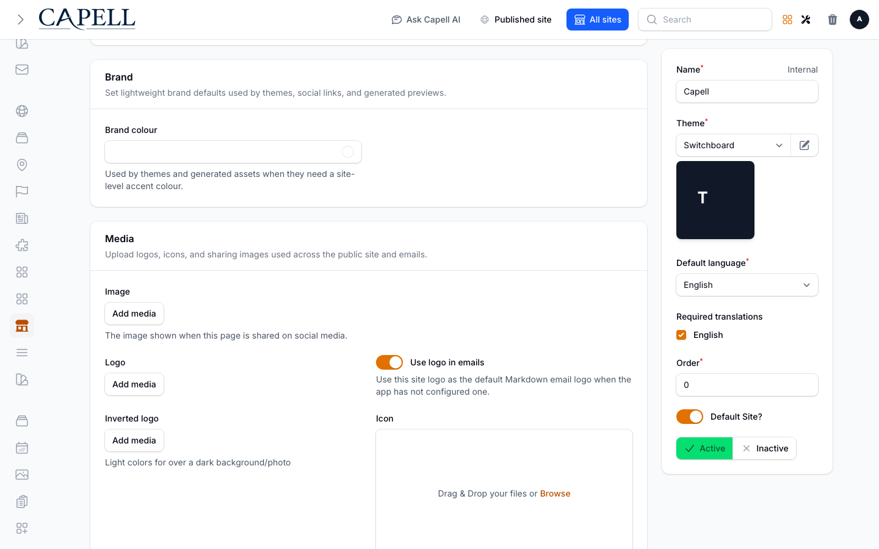This screenshot has width=879, height=549.
Task: Focus the top Search field
Action: (705, 20)
